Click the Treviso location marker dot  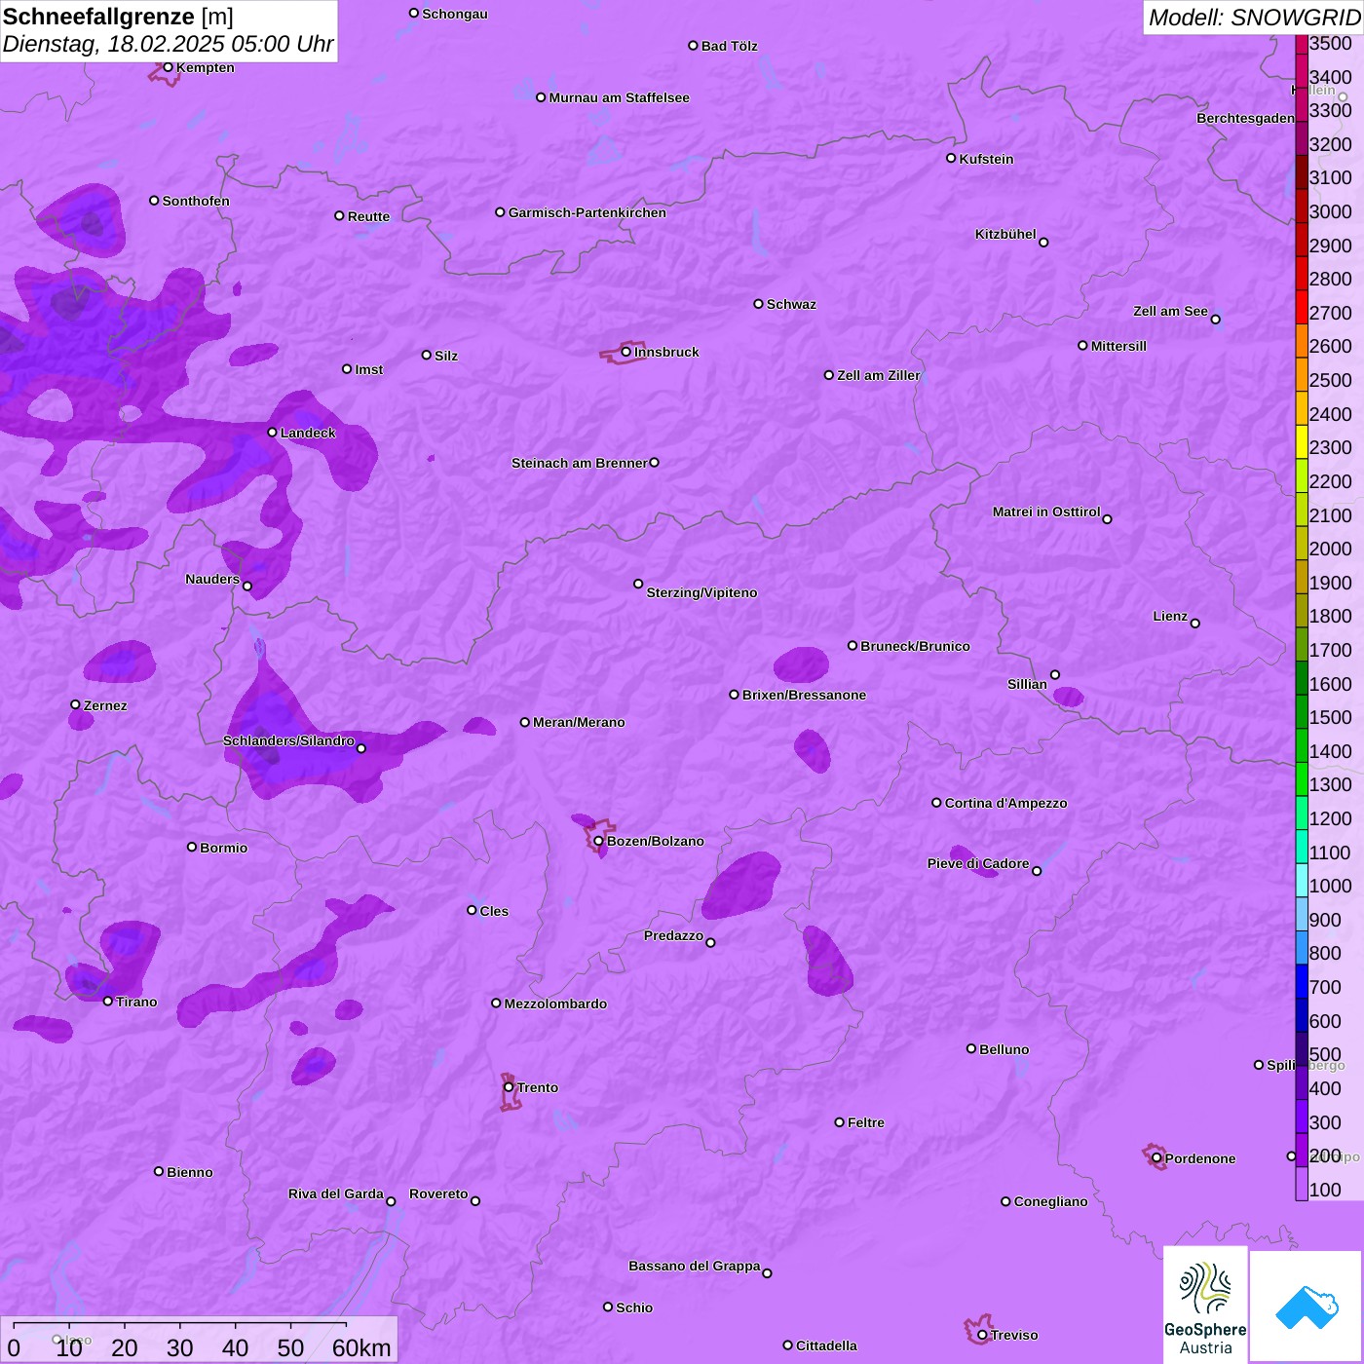pos(982,1335)
